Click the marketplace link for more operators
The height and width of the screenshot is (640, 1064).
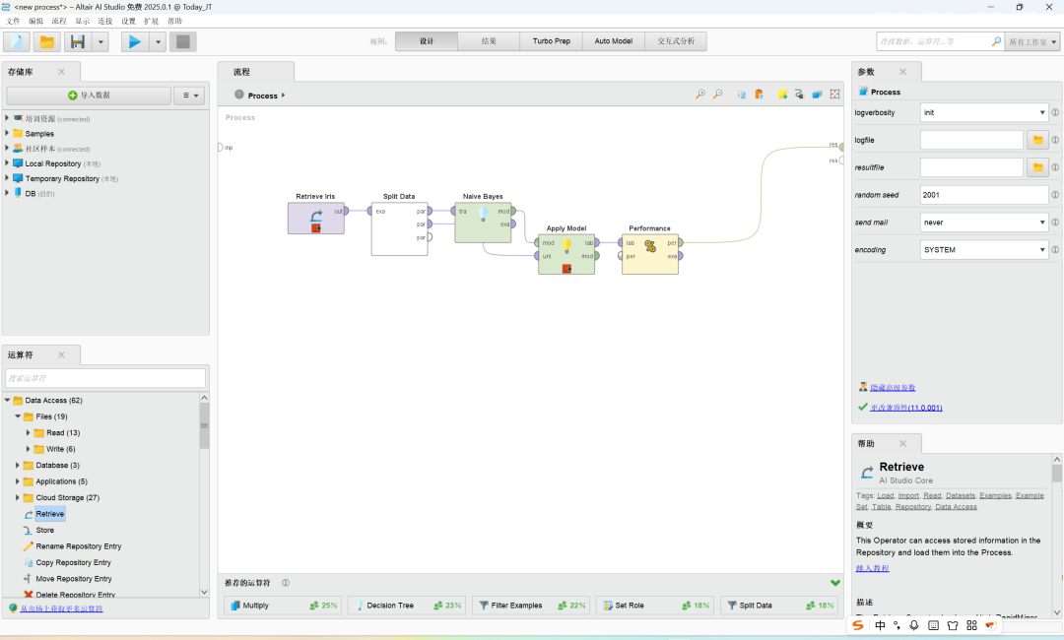pos(61,608)
